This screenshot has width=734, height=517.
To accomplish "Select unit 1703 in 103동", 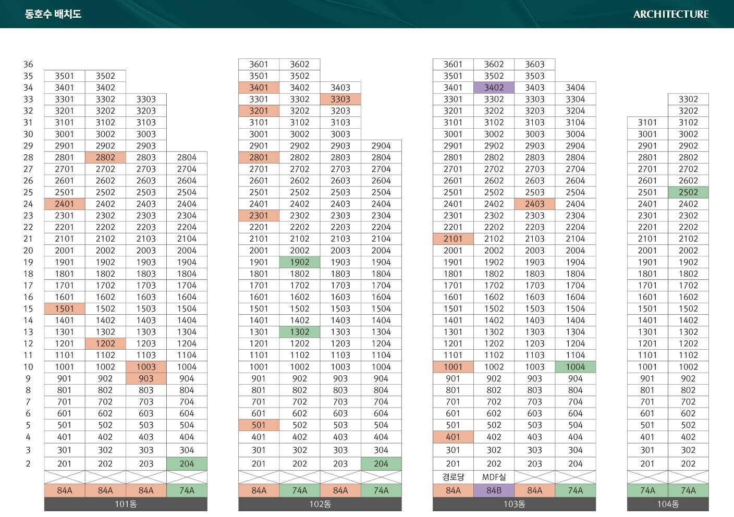I will coord(535,286).
